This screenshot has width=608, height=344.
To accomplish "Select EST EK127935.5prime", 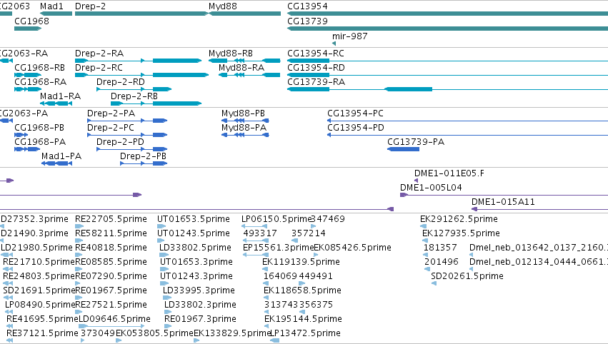I will 424,241.
